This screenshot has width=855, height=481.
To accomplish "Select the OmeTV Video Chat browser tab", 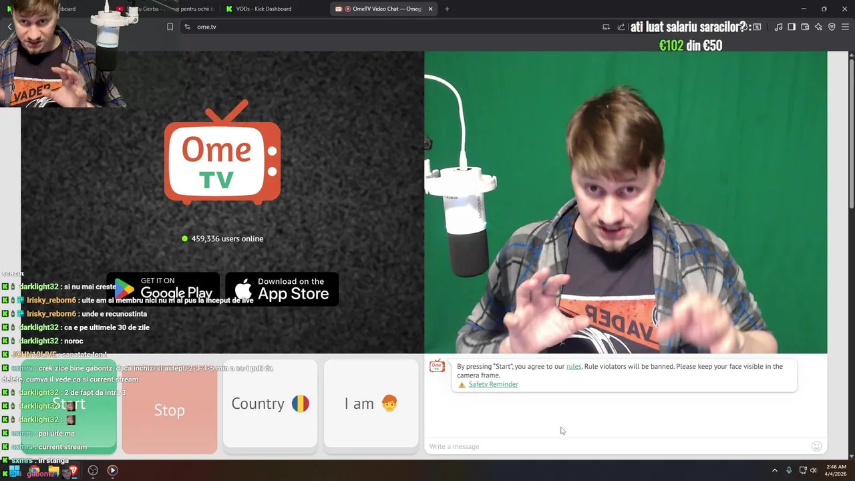I will (382, 9).
